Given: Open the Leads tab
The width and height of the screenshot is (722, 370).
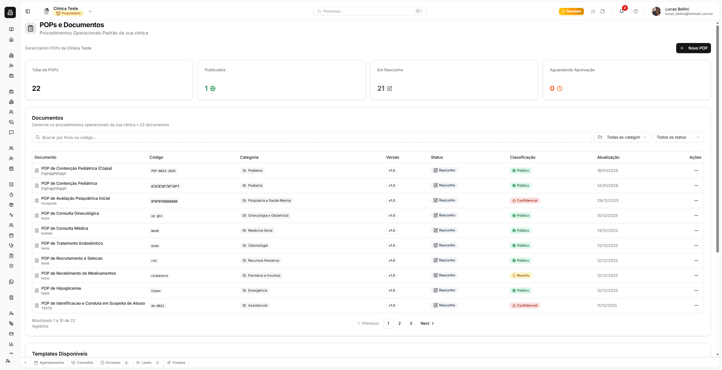Looking at the screenshot, I should (x=147, y=362).
